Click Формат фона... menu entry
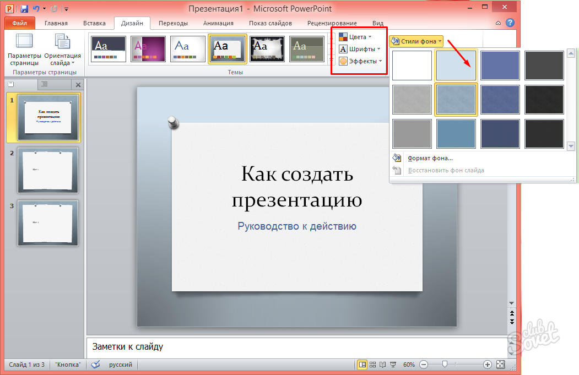The width and height of the screenshot is (579, 375). [430, 158]
